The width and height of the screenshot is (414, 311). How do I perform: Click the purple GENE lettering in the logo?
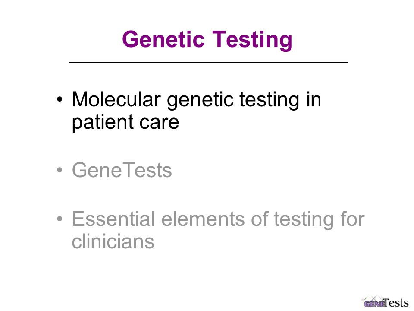coord(374,304)
